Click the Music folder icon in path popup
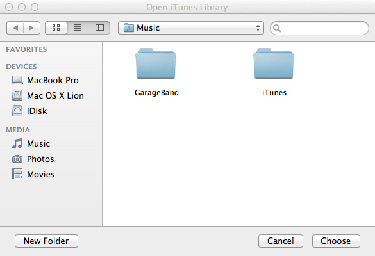The image size is (375, 256). (x=129, y=28)
